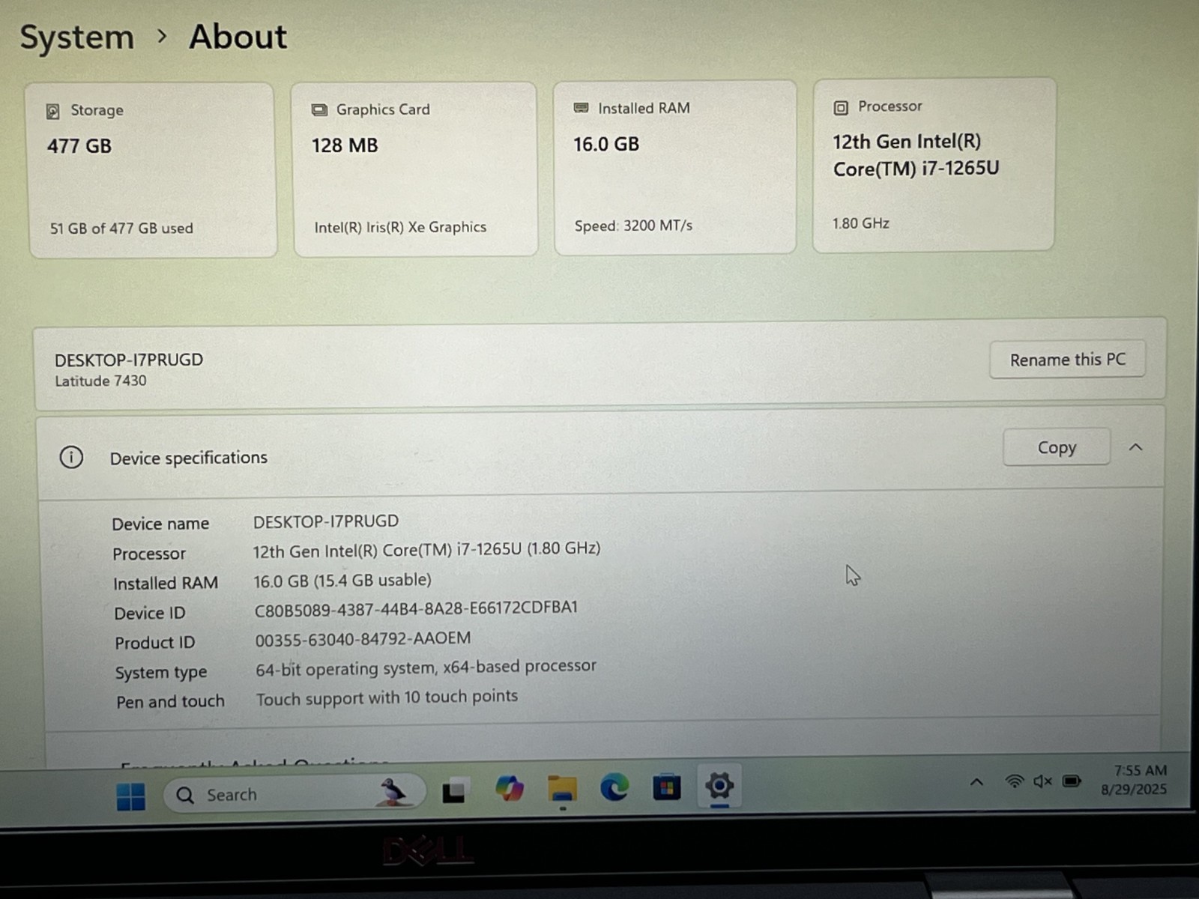Click the Speed: 3200 MT/s text

click(633, 225)
